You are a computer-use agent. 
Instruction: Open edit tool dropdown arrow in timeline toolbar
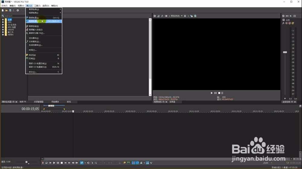click(x=85, y=163)
